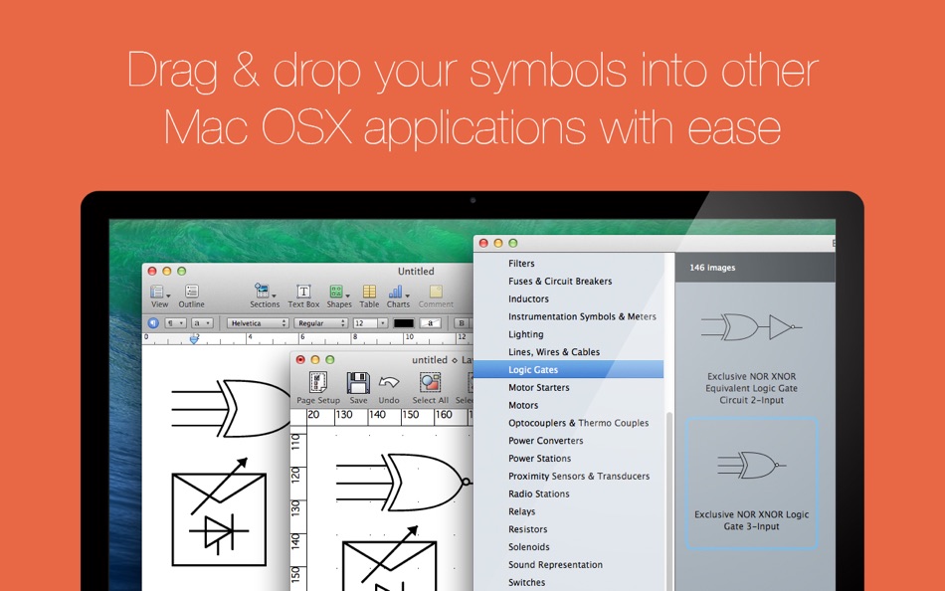The width and height of the screenshot is (945, 591).
Task: Click the Exclusive NOR XNOR Logic Gate 3-Input thumbnail
Action: coord(751,465)
